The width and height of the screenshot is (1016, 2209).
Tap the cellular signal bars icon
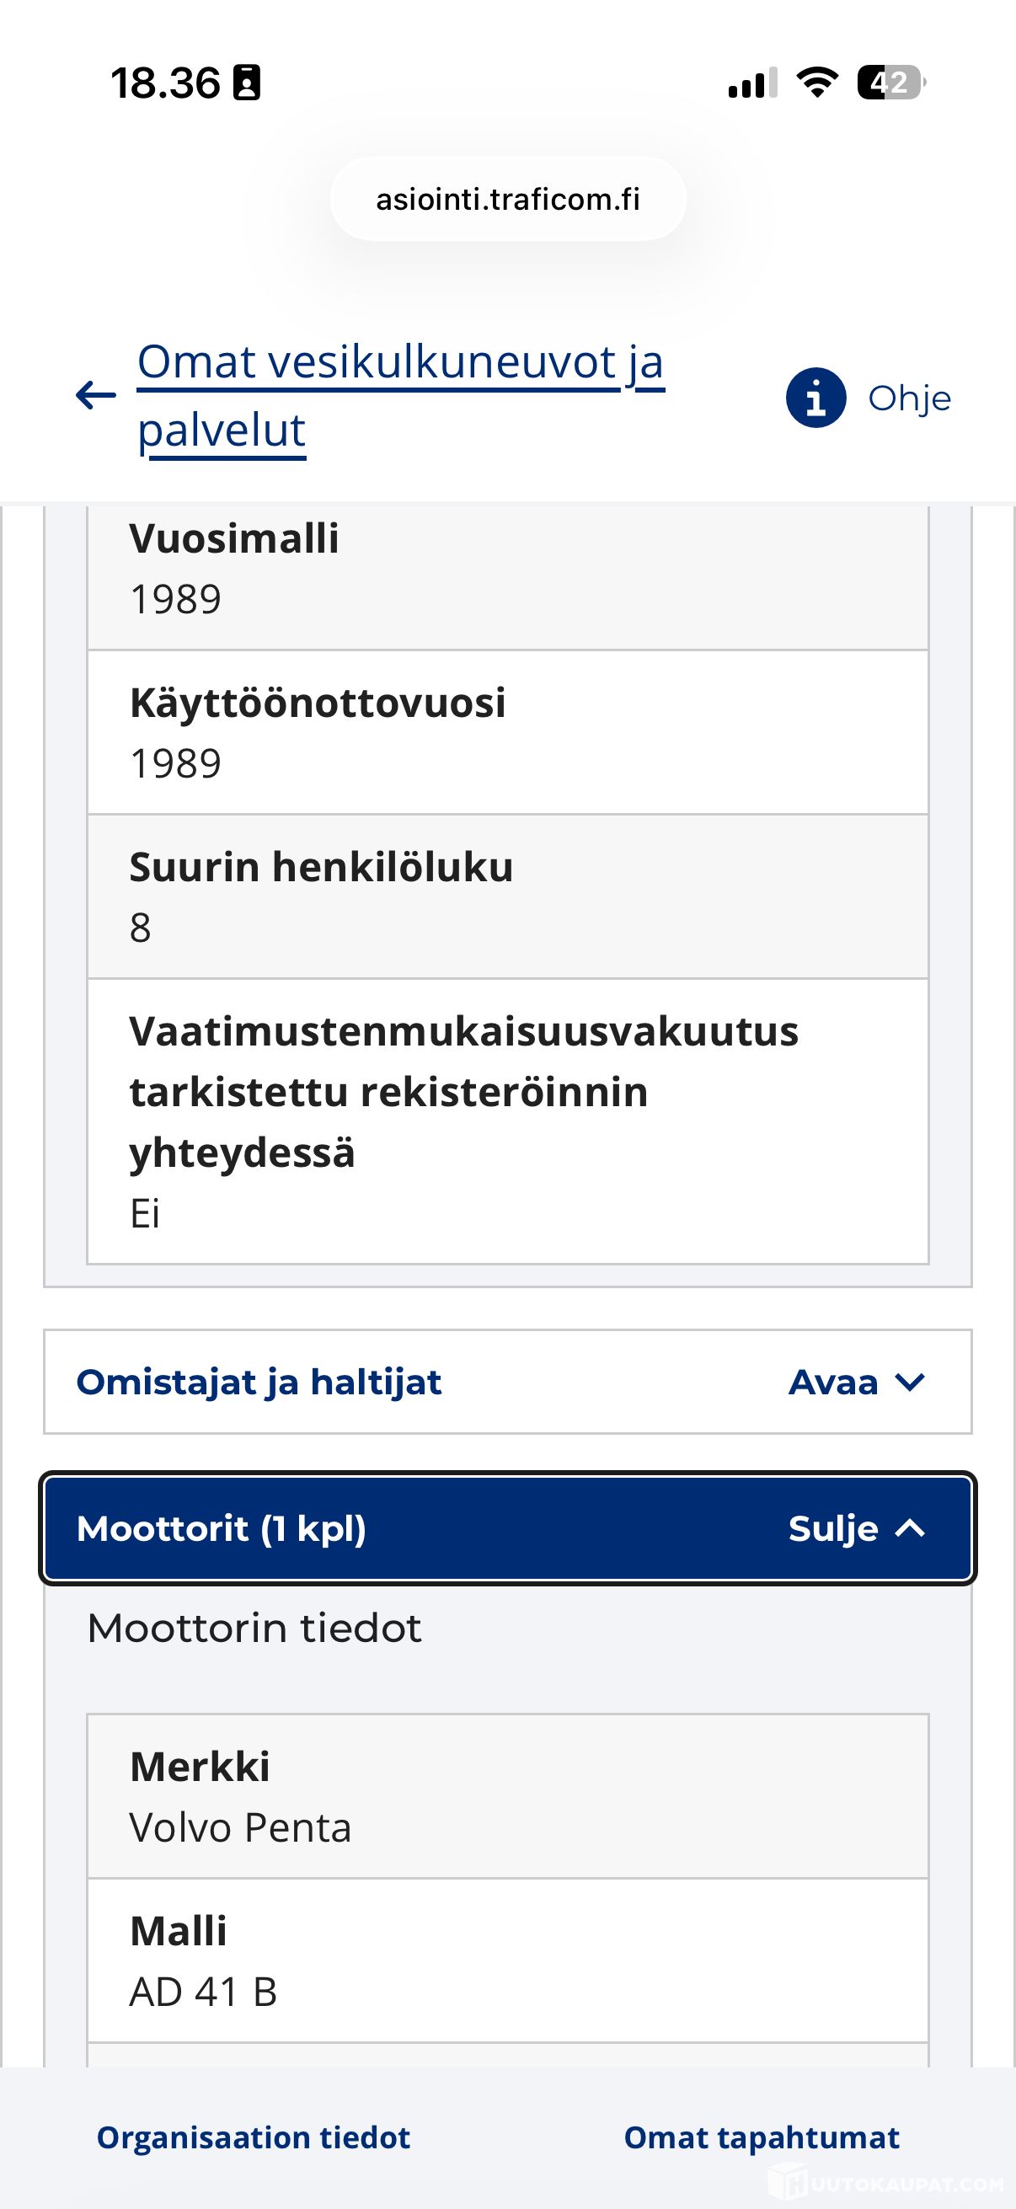(x=752, y=83)
